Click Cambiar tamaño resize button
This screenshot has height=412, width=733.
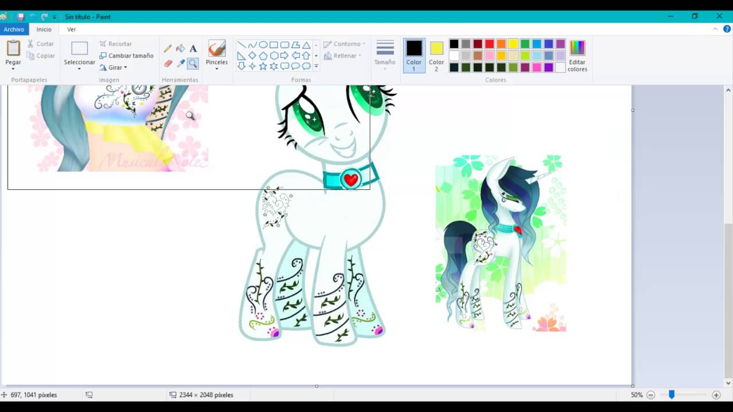(x=127, y=56)
